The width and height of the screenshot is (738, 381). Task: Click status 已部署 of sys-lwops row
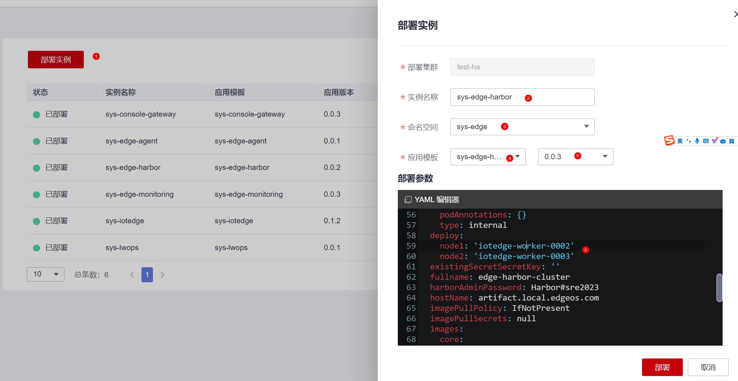point(57,248)
